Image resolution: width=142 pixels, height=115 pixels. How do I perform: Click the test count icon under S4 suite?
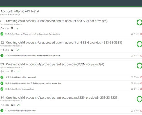click(12, 105)
